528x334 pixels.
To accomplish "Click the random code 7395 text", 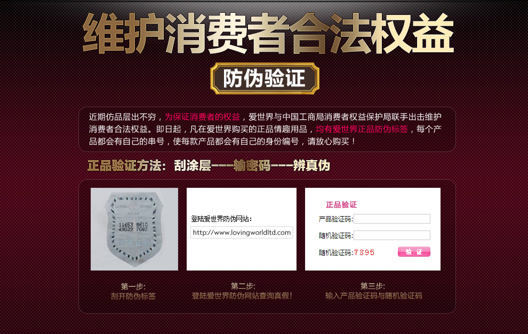I will click(364, 252).
